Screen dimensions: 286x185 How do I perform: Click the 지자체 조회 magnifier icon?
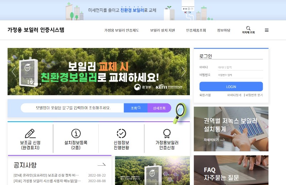[248, 28]
